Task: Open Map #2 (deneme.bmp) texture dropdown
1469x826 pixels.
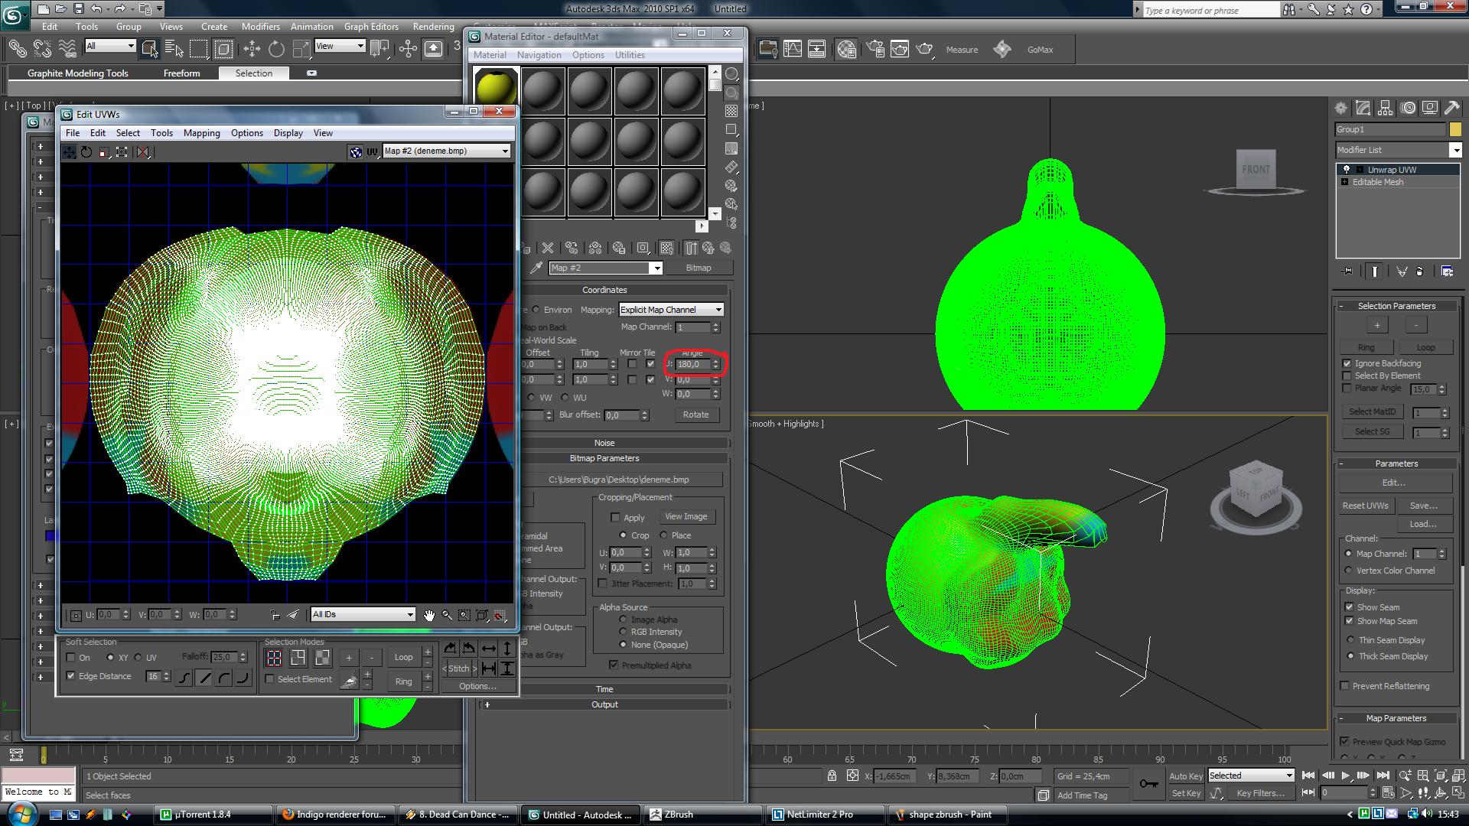Action: [x=446, y=151]
